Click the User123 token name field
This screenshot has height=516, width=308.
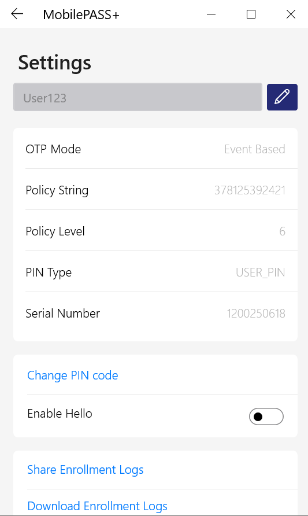(x=138, y=97)
